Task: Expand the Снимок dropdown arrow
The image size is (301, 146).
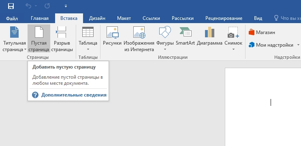Action: coord(233,49)
